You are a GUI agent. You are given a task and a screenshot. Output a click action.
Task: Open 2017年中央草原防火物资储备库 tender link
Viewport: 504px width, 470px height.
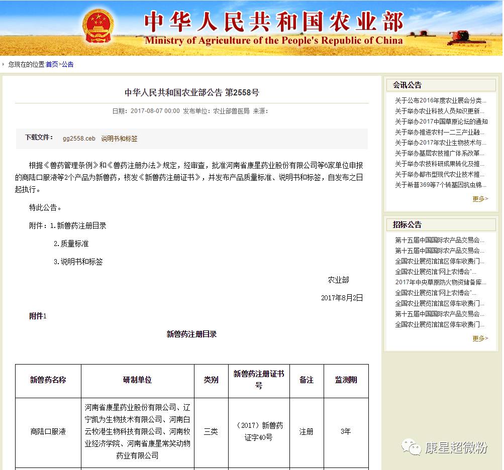coord(440,282)
